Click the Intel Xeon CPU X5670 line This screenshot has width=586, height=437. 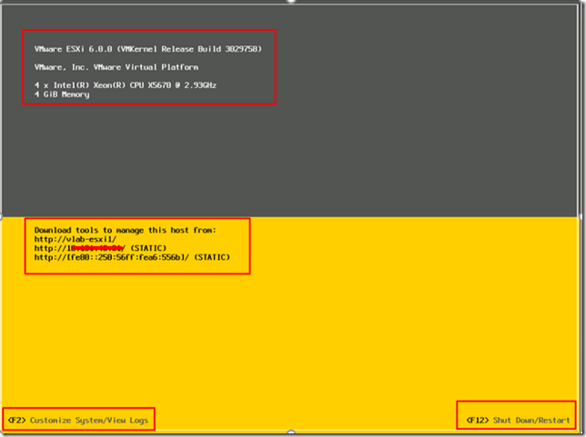click(126, 85)
